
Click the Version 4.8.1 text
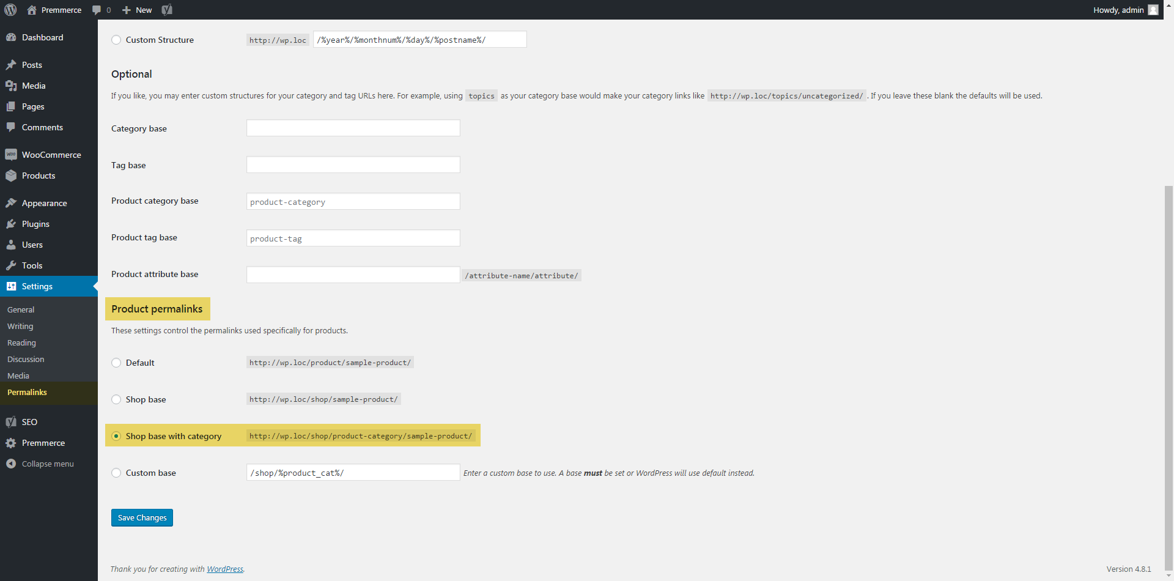(1129, 569)
